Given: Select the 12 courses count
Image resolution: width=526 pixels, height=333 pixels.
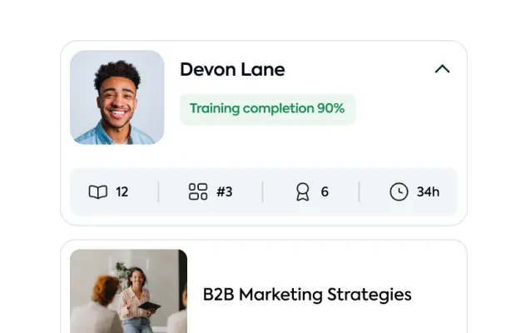Looking at the screenshot, I should (x=122, y=192).
